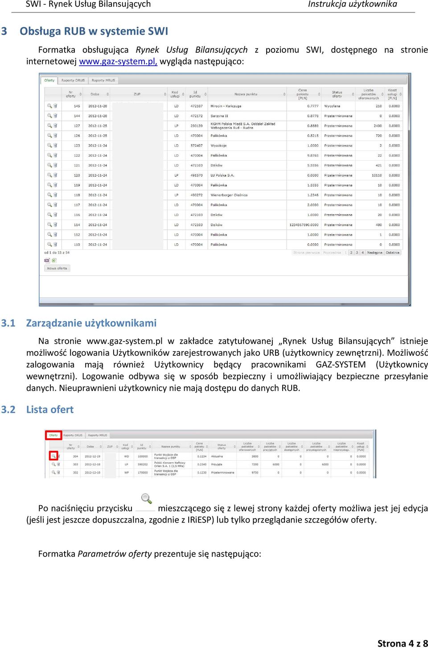The image size is (428, 648).
Task: View offer 116 via magnifier
Action: point(49,215)
